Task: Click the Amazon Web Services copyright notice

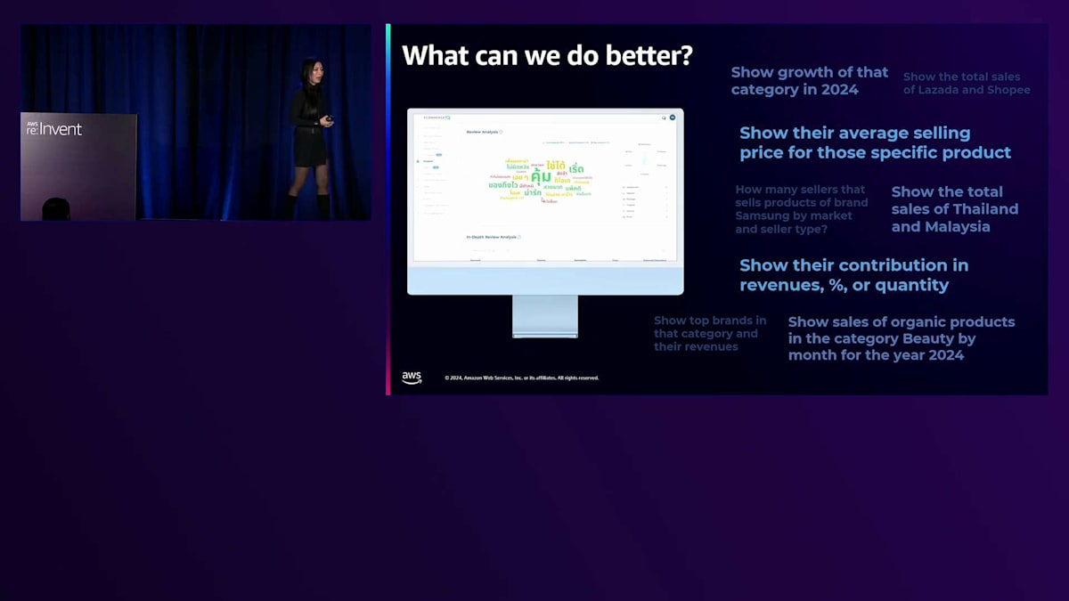Action: coord(522,378)
